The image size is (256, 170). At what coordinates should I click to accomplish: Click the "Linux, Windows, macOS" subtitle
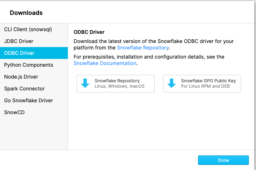tap(119, 86)
